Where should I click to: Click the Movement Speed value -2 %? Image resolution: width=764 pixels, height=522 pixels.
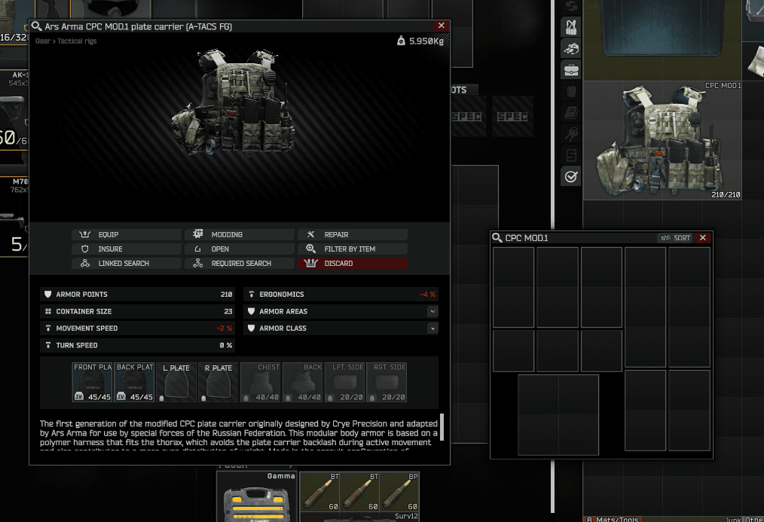224,328
